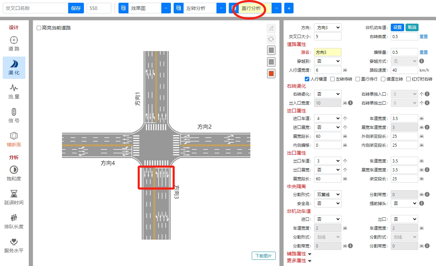Screen dimensions: 436x266
Task: Toggle 高亮当前道路 checkbox
Action: [39, 28]
